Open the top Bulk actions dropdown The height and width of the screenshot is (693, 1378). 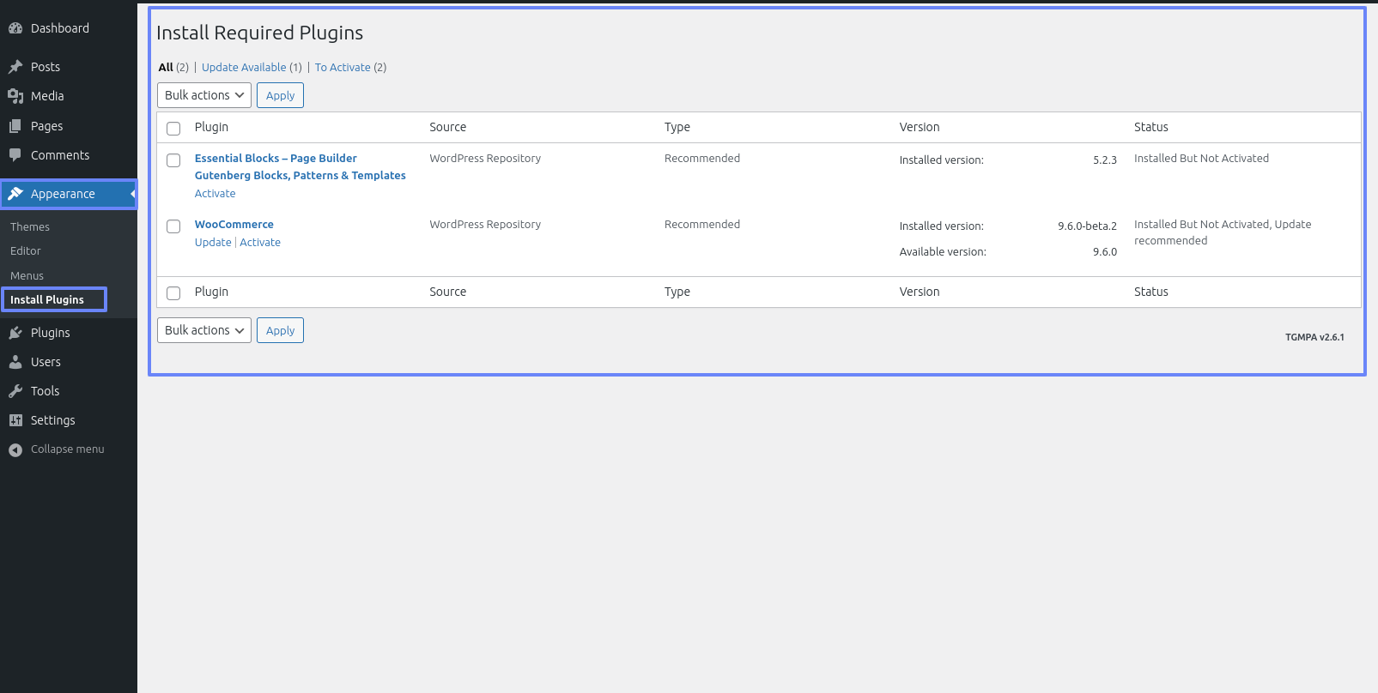pyautogui.click(x=204, y=95)
